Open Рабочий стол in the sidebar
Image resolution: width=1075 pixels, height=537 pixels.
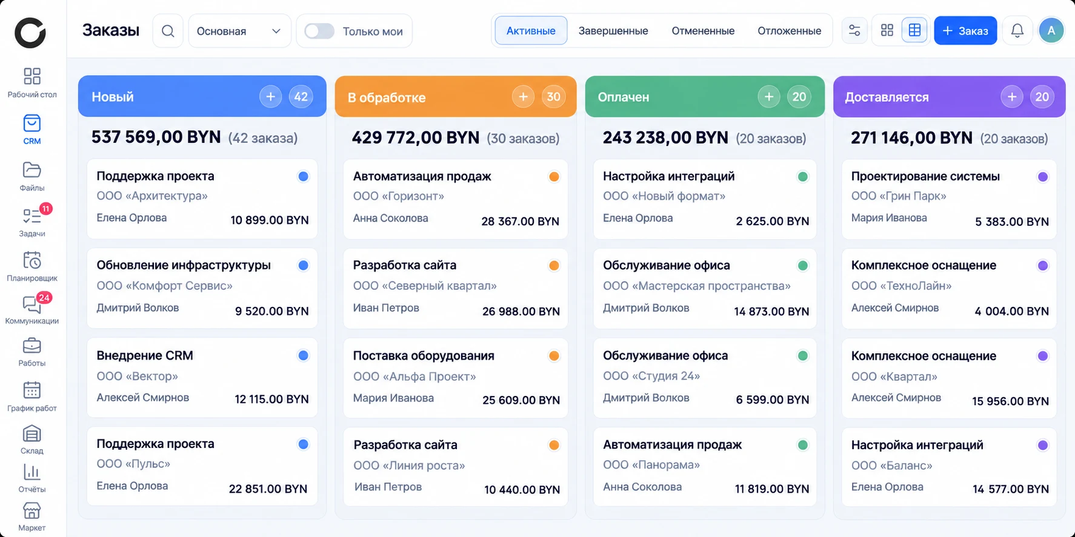point(32,82)
